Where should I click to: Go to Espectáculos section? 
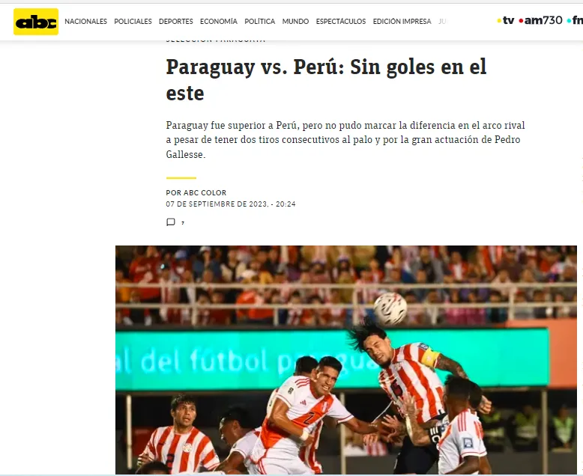[x=341, y=22]
